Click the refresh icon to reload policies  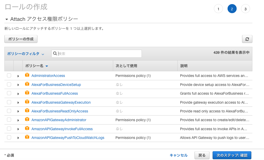click(x=247, y=39)
